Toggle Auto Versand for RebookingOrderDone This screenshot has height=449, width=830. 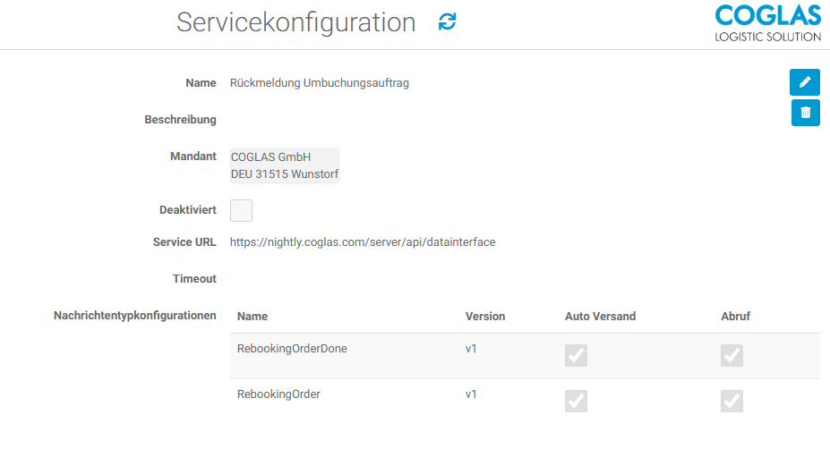coord(576,356)
